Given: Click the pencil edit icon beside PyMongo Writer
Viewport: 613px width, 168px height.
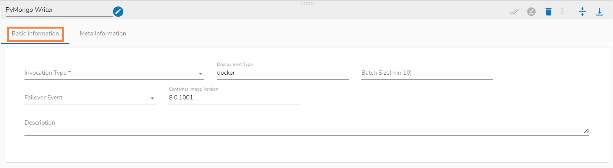Looking at the screenshot, I should click(118, 12).
